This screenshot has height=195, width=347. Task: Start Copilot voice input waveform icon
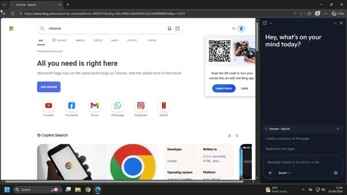[x=335, y=173]
